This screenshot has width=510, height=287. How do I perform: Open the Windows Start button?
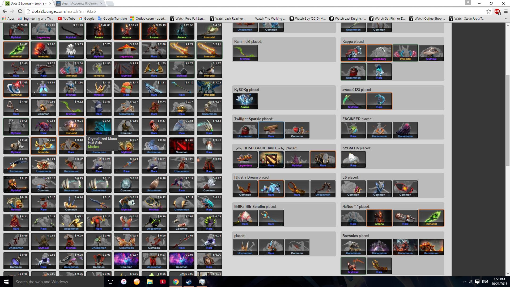[x=6, y=282]
